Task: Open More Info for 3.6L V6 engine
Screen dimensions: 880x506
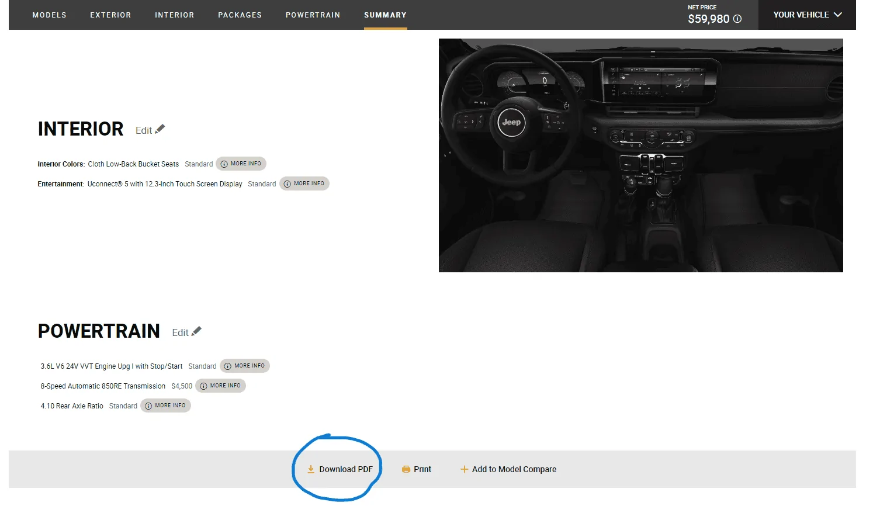Action: [x=245, y=366]
